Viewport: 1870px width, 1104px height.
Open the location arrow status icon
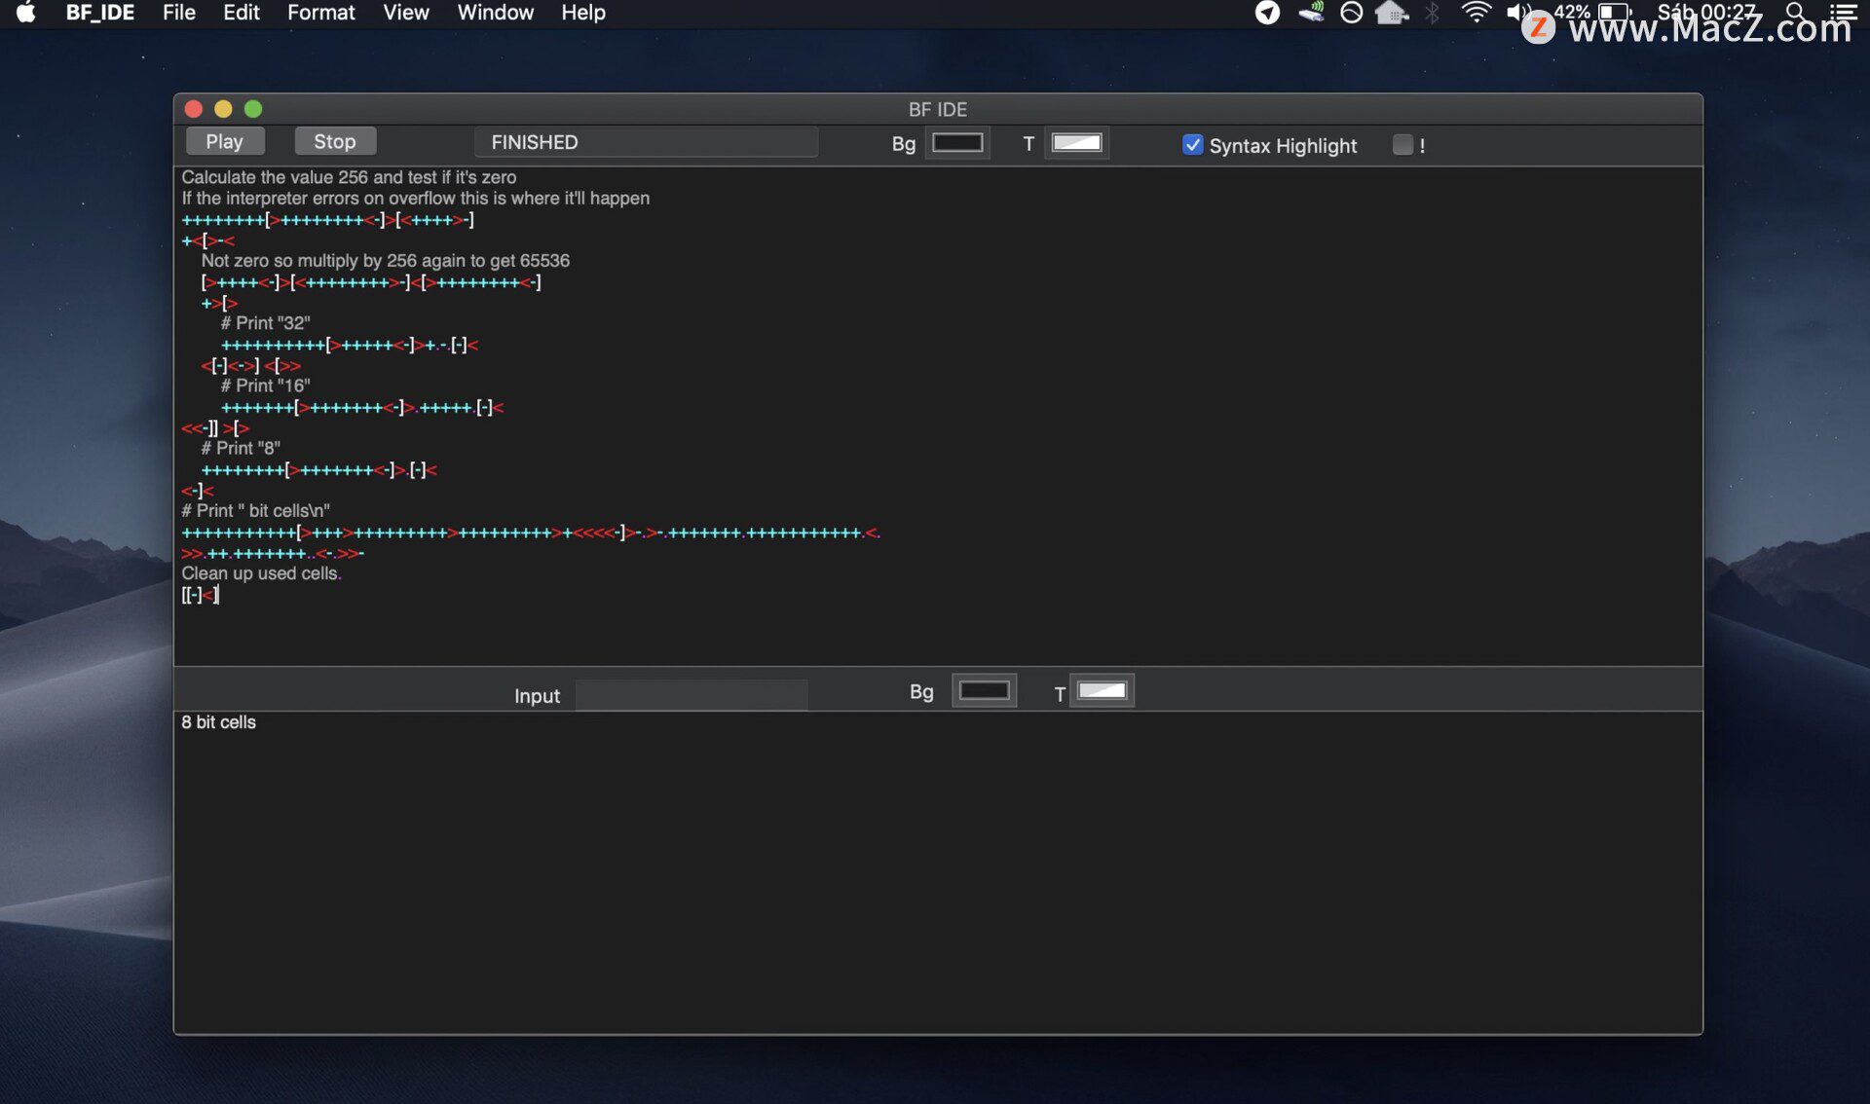(1267, 14)
